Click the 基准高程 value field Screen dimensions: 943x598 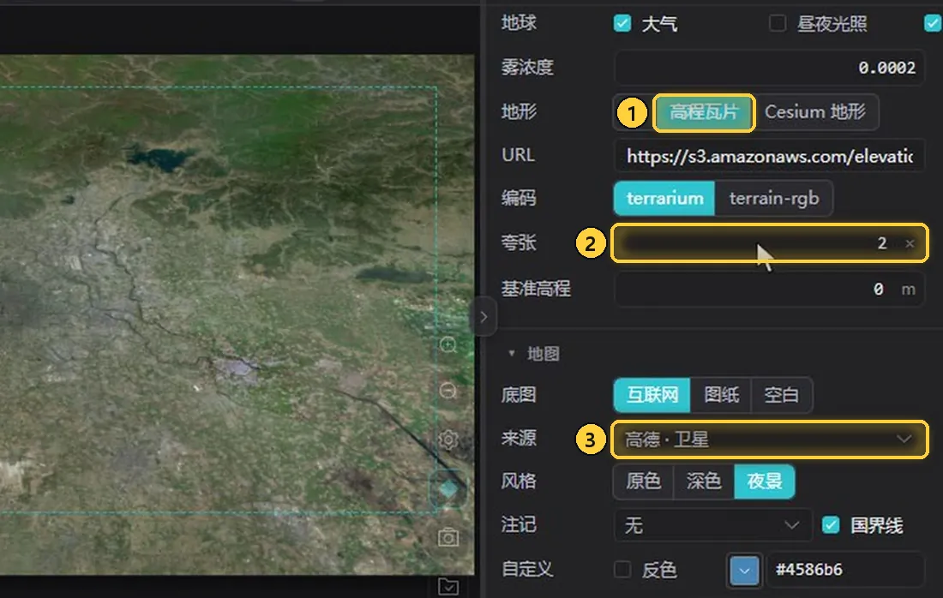(x=769, y=290)
